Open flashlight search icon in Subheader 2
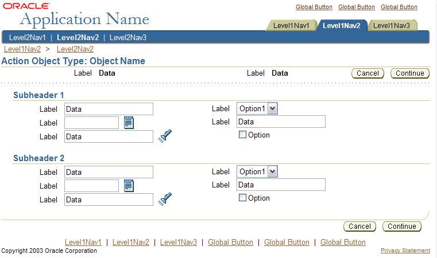This screenshot has width=437, height=258. (165, 200)
